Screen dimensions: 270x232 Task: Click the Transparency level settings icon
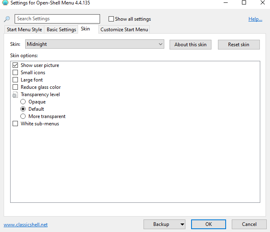click(15, 95)
